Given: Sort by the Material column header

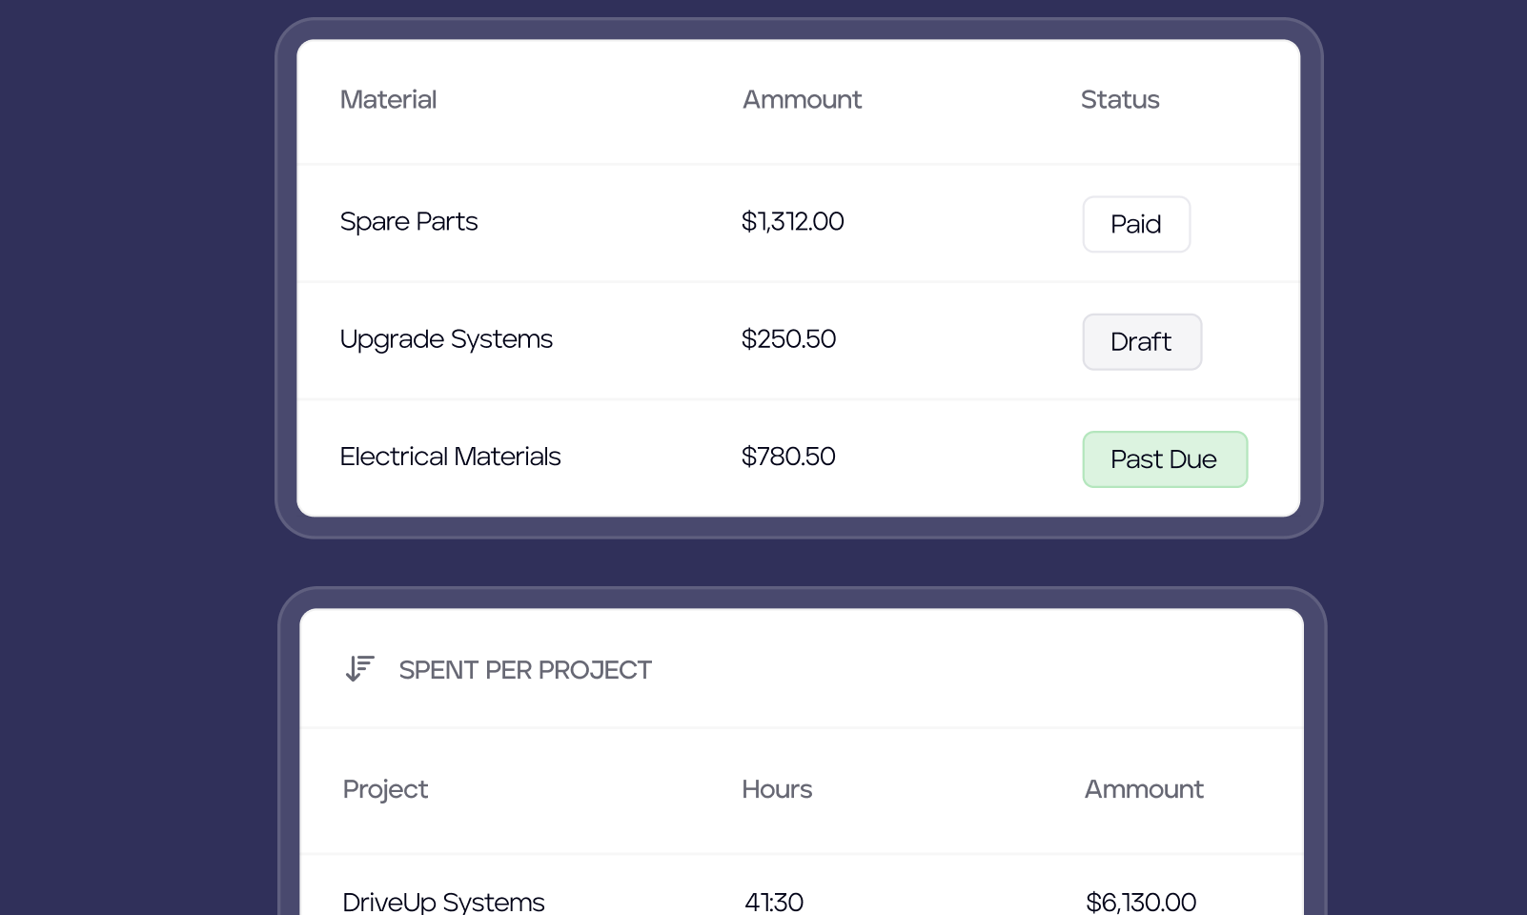Looking at the screenshot, I should tap(388, 99).
